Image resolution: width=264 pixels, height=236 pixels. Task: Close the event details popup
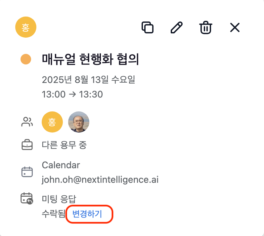coord(235,27)
